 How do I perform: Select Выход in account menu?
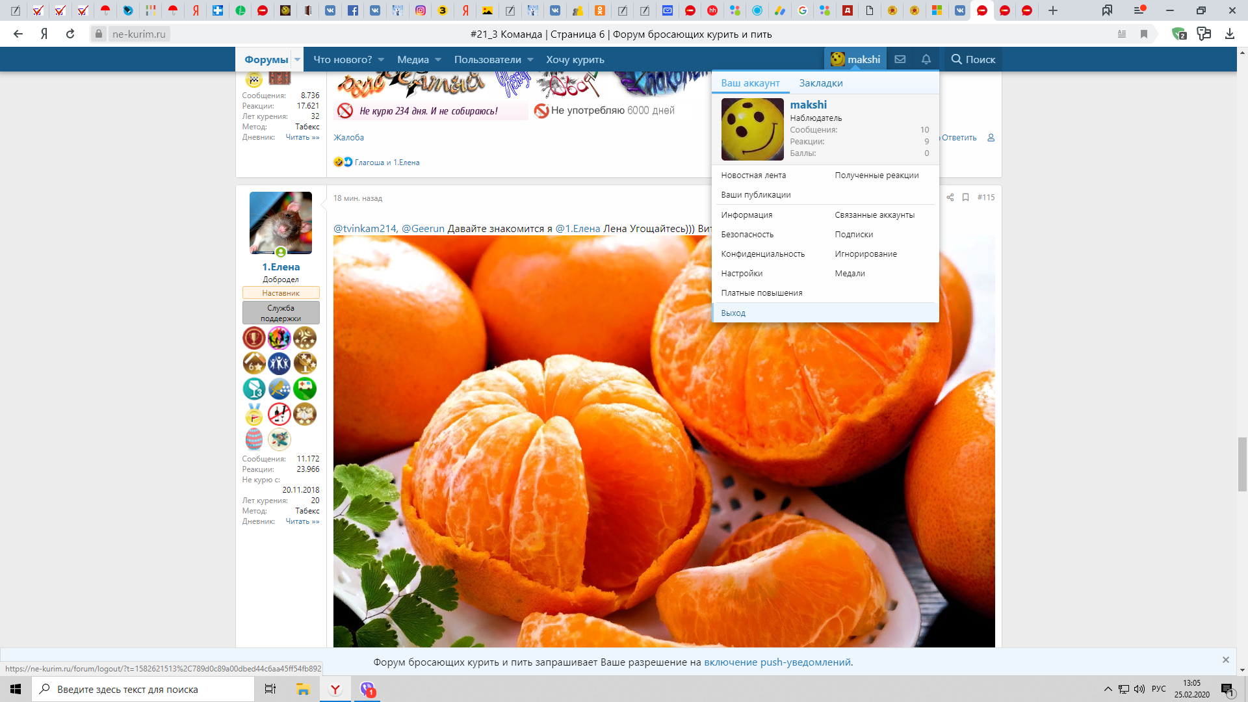click(x=733, y=313)
